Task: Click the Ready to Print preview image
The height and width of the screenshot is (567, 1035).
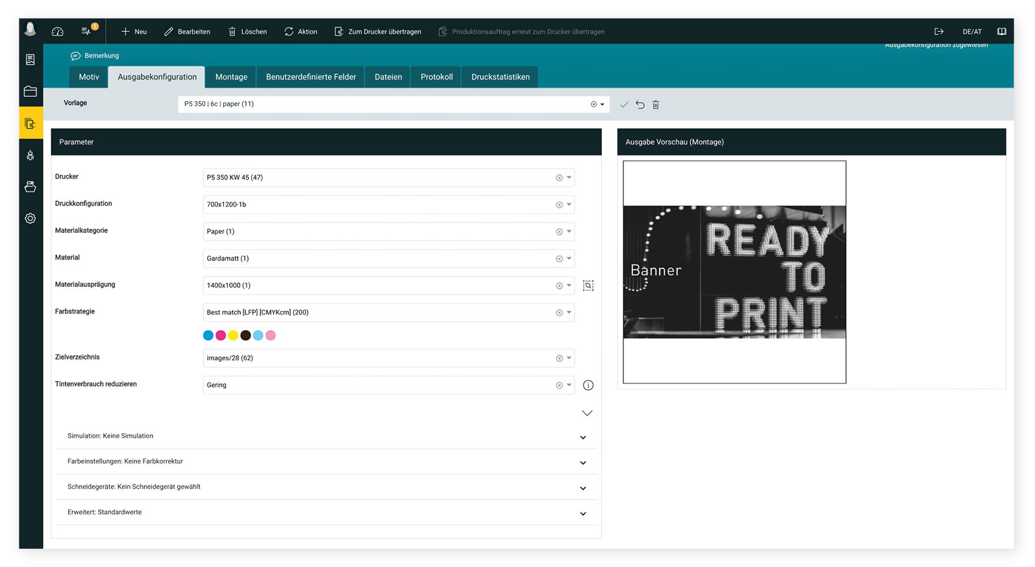Action: (x=734, y=272)
